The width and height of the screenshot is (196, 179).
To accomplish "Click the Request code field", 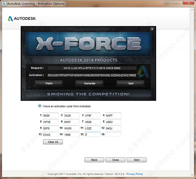I will (92, 68).
